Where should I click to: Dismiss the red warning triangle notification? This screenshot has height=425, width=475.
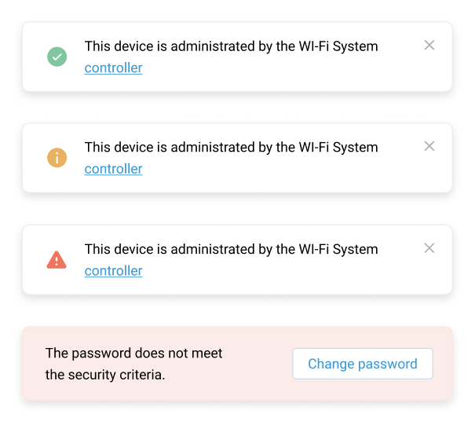point(429,248)
